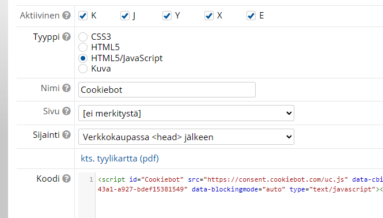Open the Sijainti dropdown Verkkokaupassa head jälkeen
Screen dimensions: 383x218
[186, 137]
